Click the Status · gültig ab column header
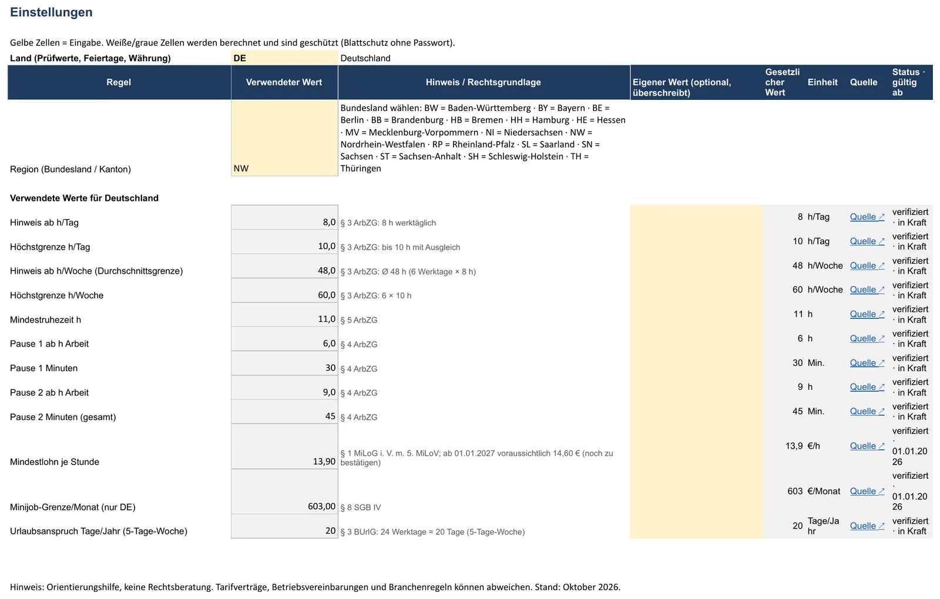Image resolution: width=940 pixels, height=599 pixels. coord(911,82)
